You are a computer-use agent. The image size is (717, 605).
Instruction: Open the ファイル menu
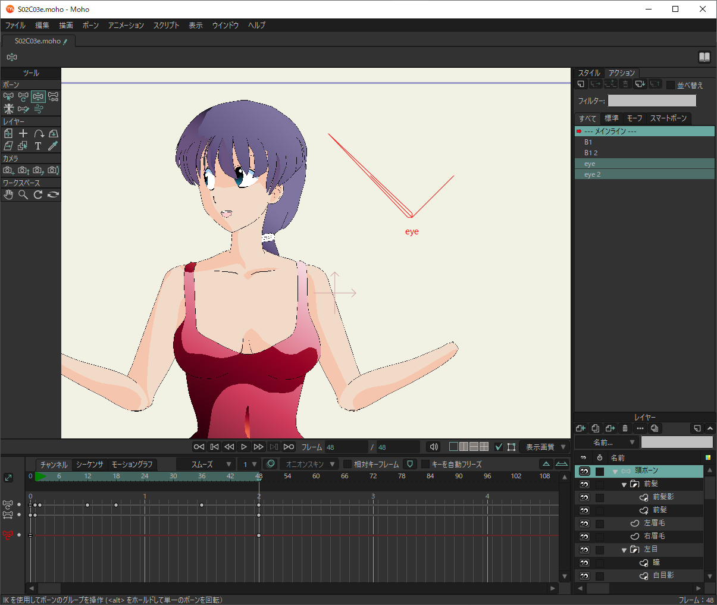pos(15,26)
